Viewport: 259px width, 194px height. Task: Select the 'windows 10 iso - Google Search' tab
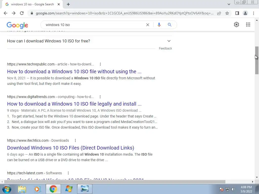tap(32, 4)
